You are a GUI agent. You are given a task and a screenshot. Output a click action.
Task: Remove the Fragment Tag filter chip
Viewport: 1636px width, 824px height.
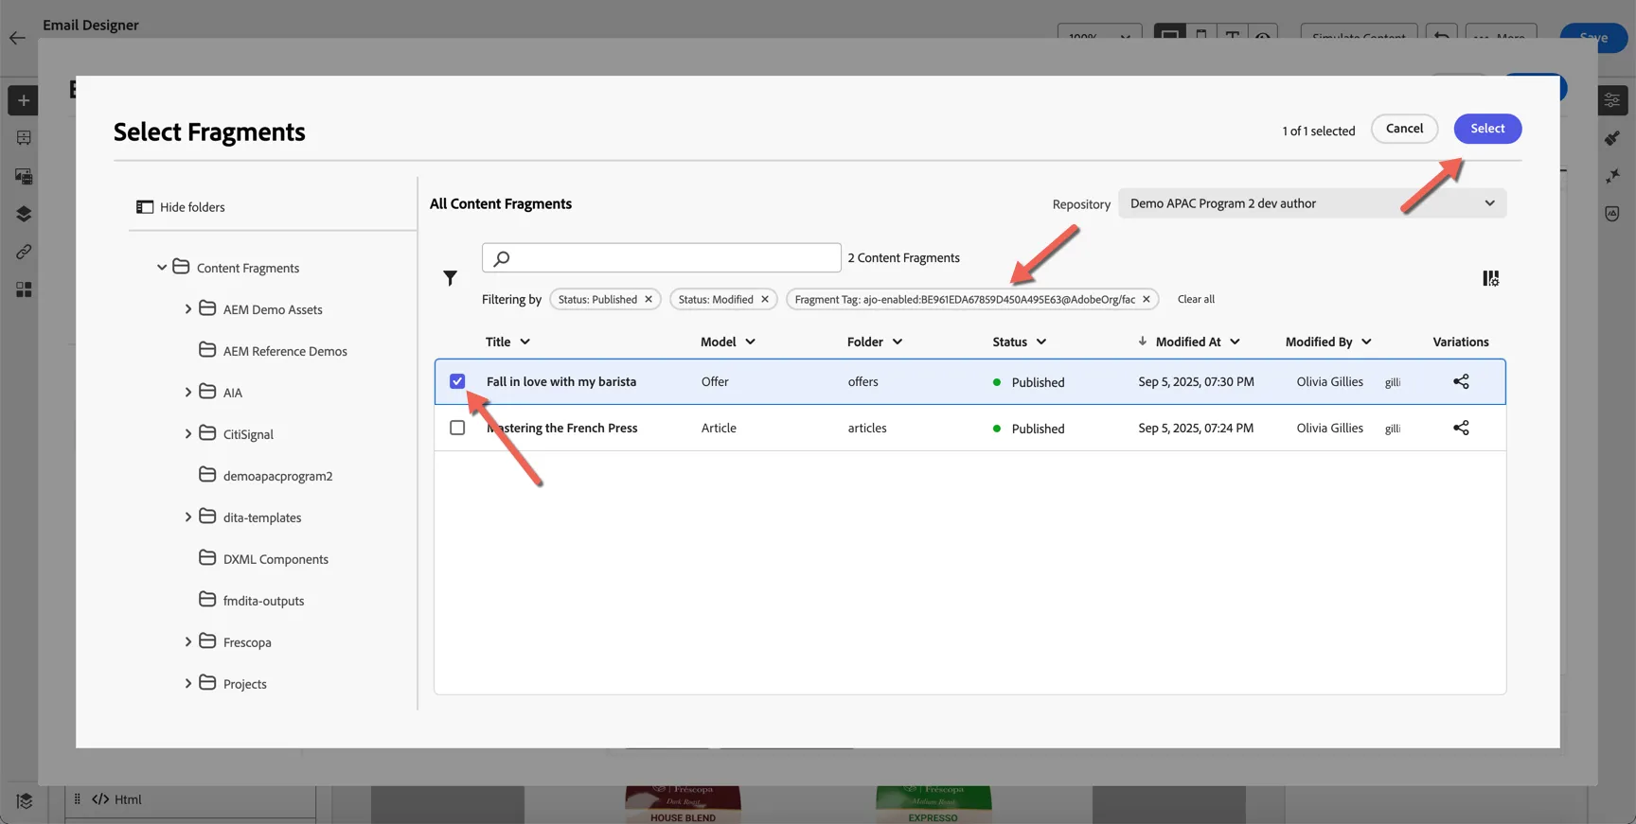point(1146,299)
